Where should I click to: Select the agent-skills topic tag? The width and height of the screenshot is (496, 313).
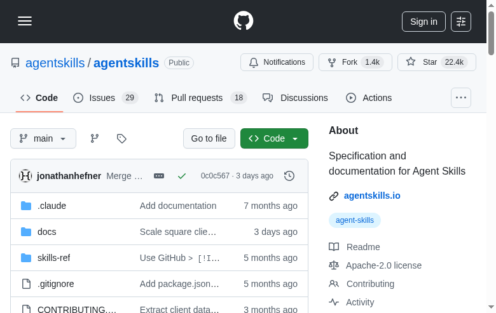point(355,220)
